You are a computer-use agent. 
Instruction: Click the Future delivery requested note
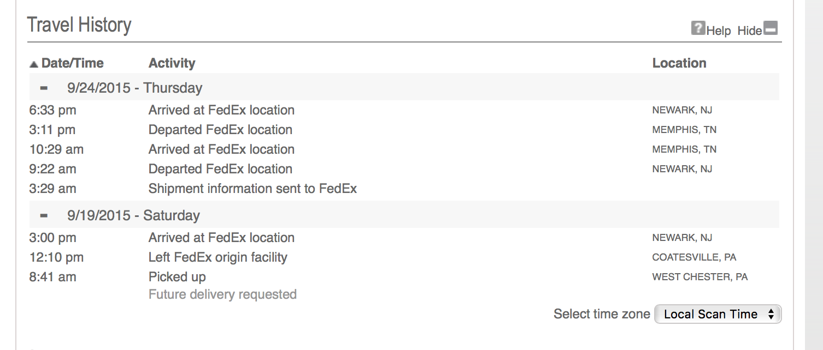point(222,294)
